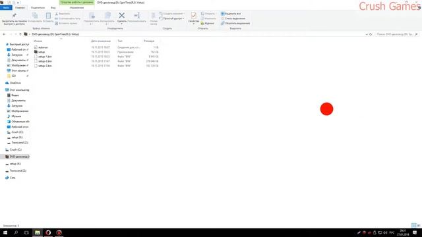Click the Paste ribbon icon

[x=48, y=16]
